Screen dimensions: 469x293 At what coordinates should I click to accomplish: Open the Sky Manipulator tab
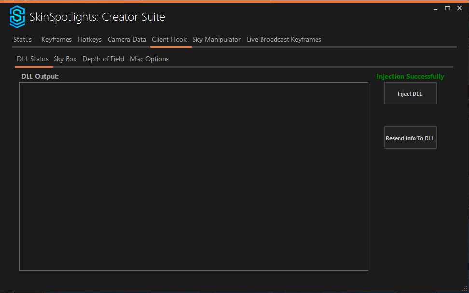pyautogui.click(x=217, y=39)
